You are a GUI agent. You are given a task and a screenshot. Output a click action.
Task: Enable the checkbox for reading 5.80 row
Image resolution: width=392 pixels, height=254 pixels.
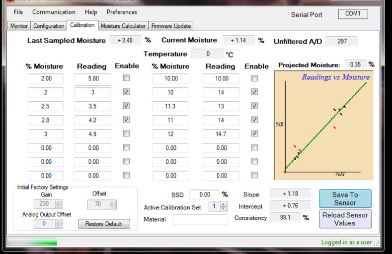pos(127,78)
